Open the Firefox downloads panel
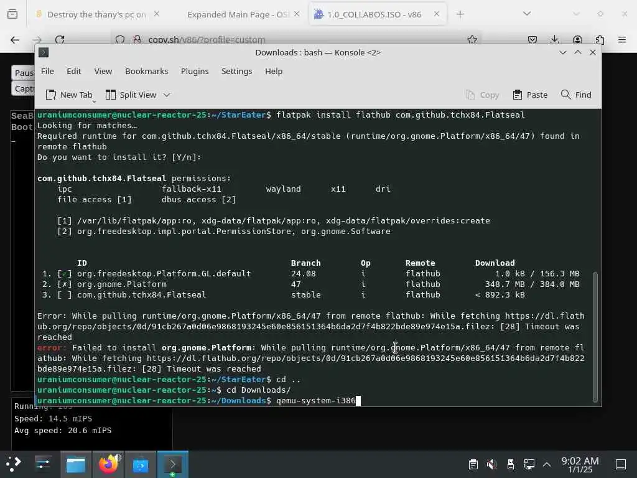This screenshot has width=637, height=478. click(554, 39)
